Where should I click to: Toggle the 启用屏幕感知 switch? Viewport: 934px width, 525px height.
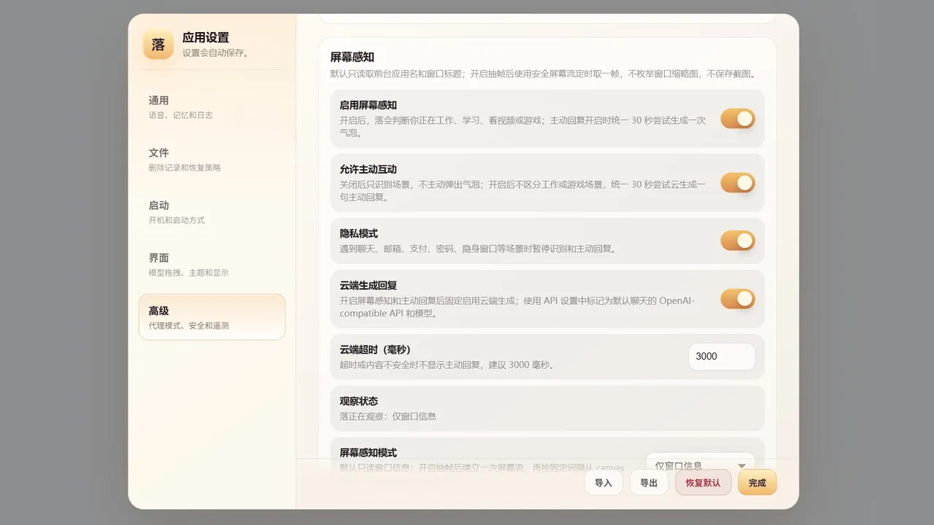click(x=738, y=119)
